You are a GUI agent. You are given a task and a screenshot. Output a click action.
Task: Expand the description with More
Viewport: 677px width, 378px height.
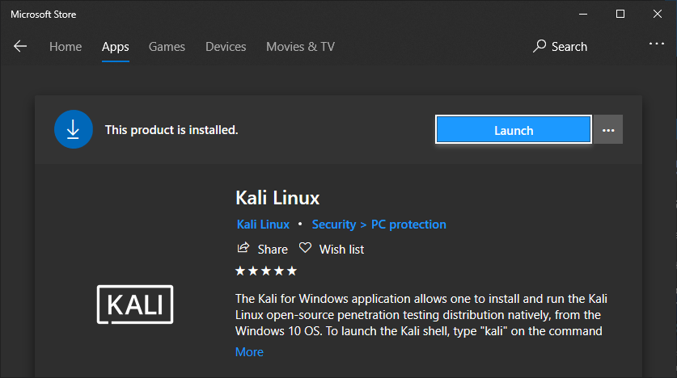pos(249,351)
